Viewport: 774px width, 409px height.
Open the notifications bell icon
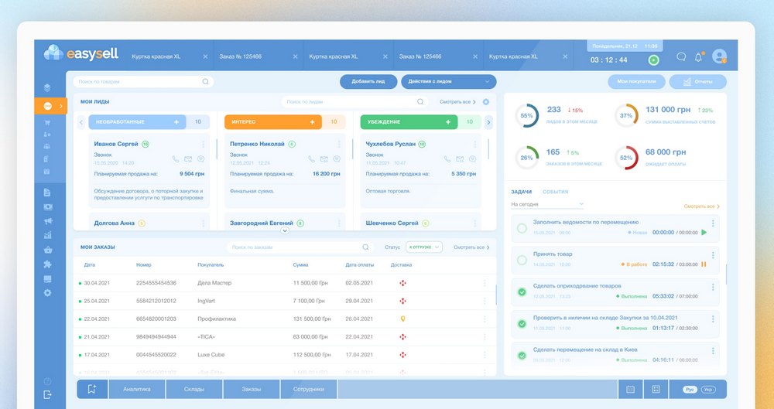[x=699, y=56]
